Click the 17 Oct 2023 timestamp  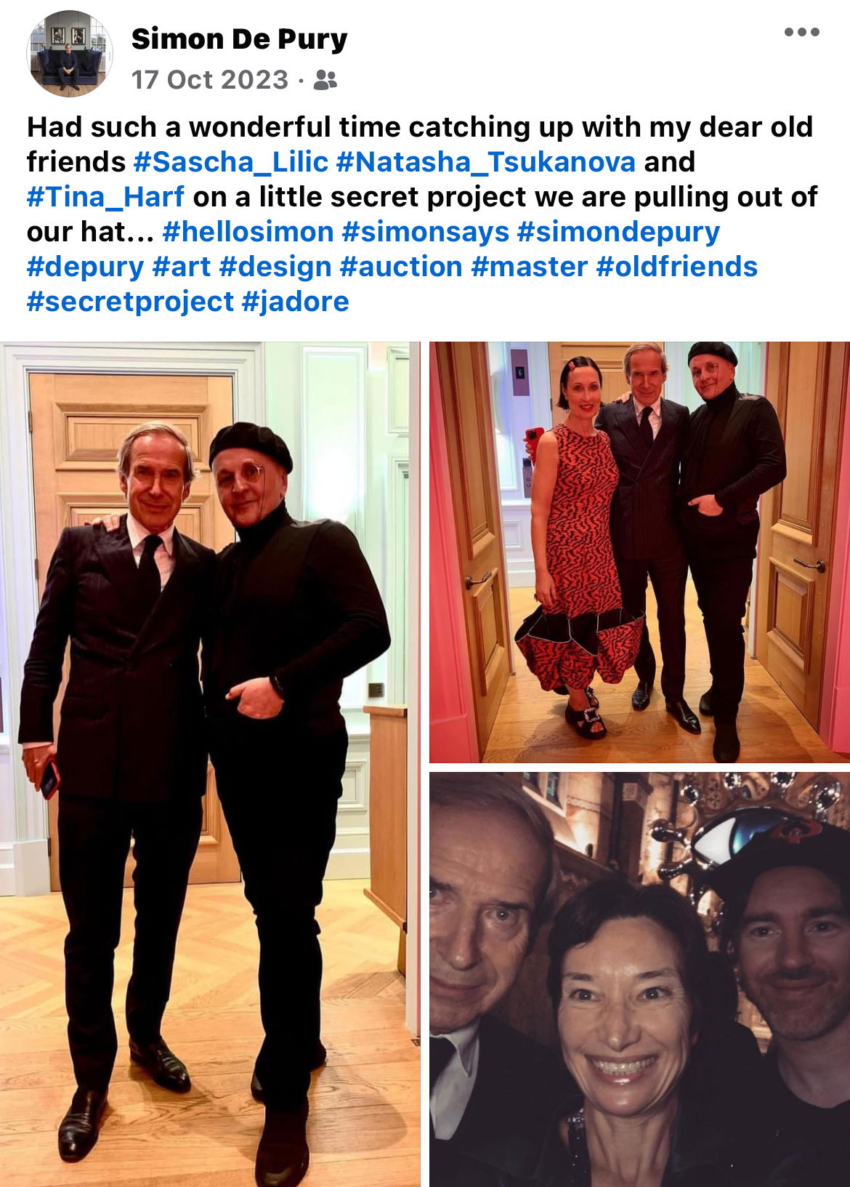(210, 80)
